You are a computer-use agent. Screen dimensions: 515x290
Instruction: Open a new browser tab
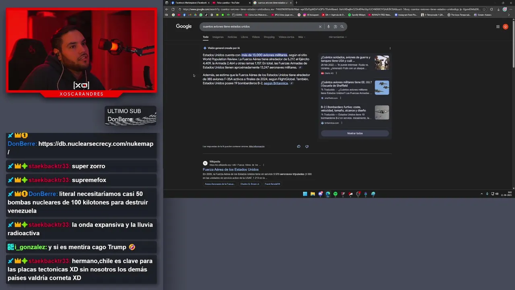(x=297, y=3)
